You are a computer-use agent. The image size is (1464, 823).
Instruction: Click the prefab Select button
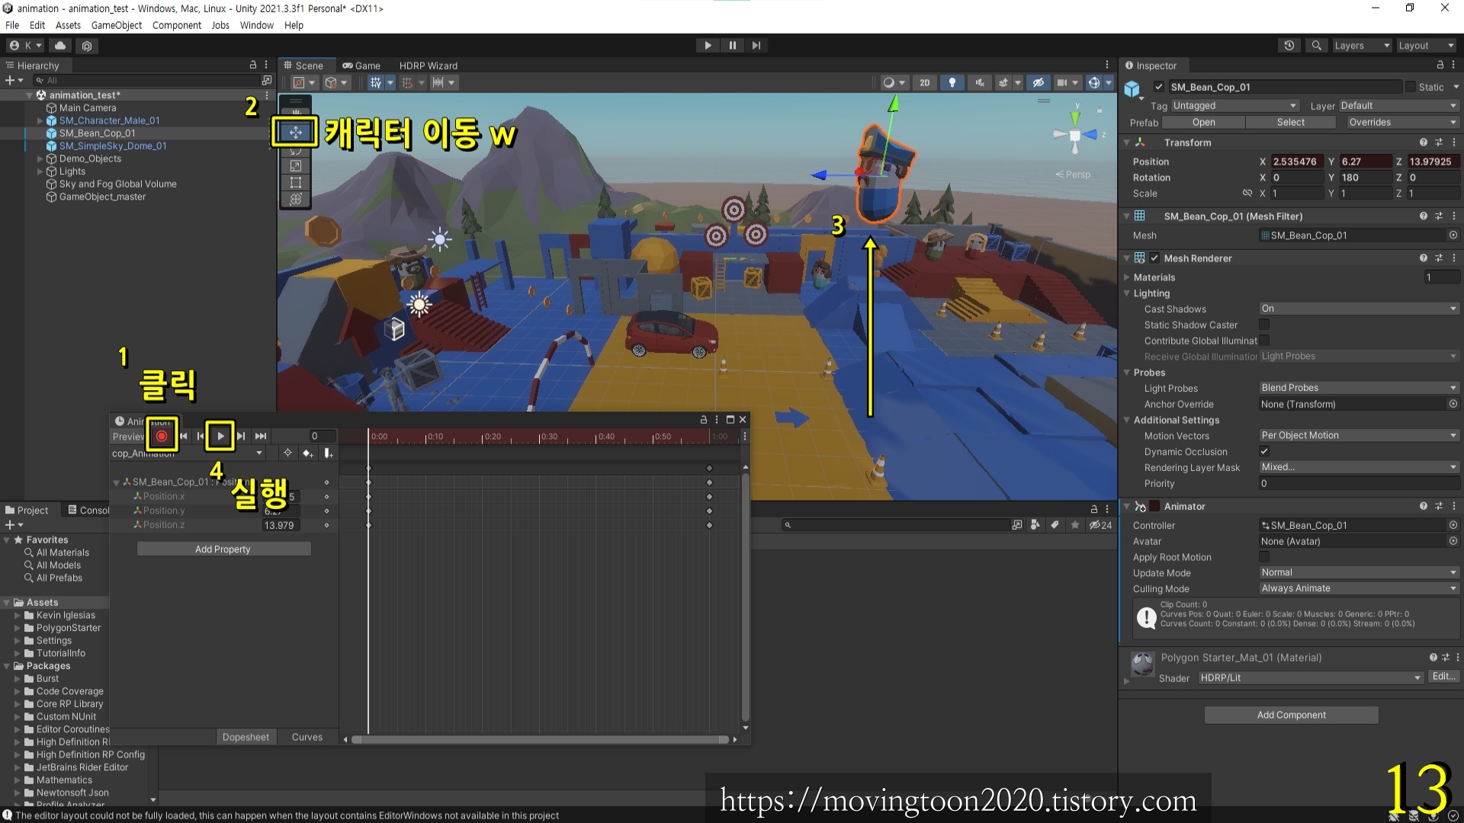click(x=1290, y=122)
